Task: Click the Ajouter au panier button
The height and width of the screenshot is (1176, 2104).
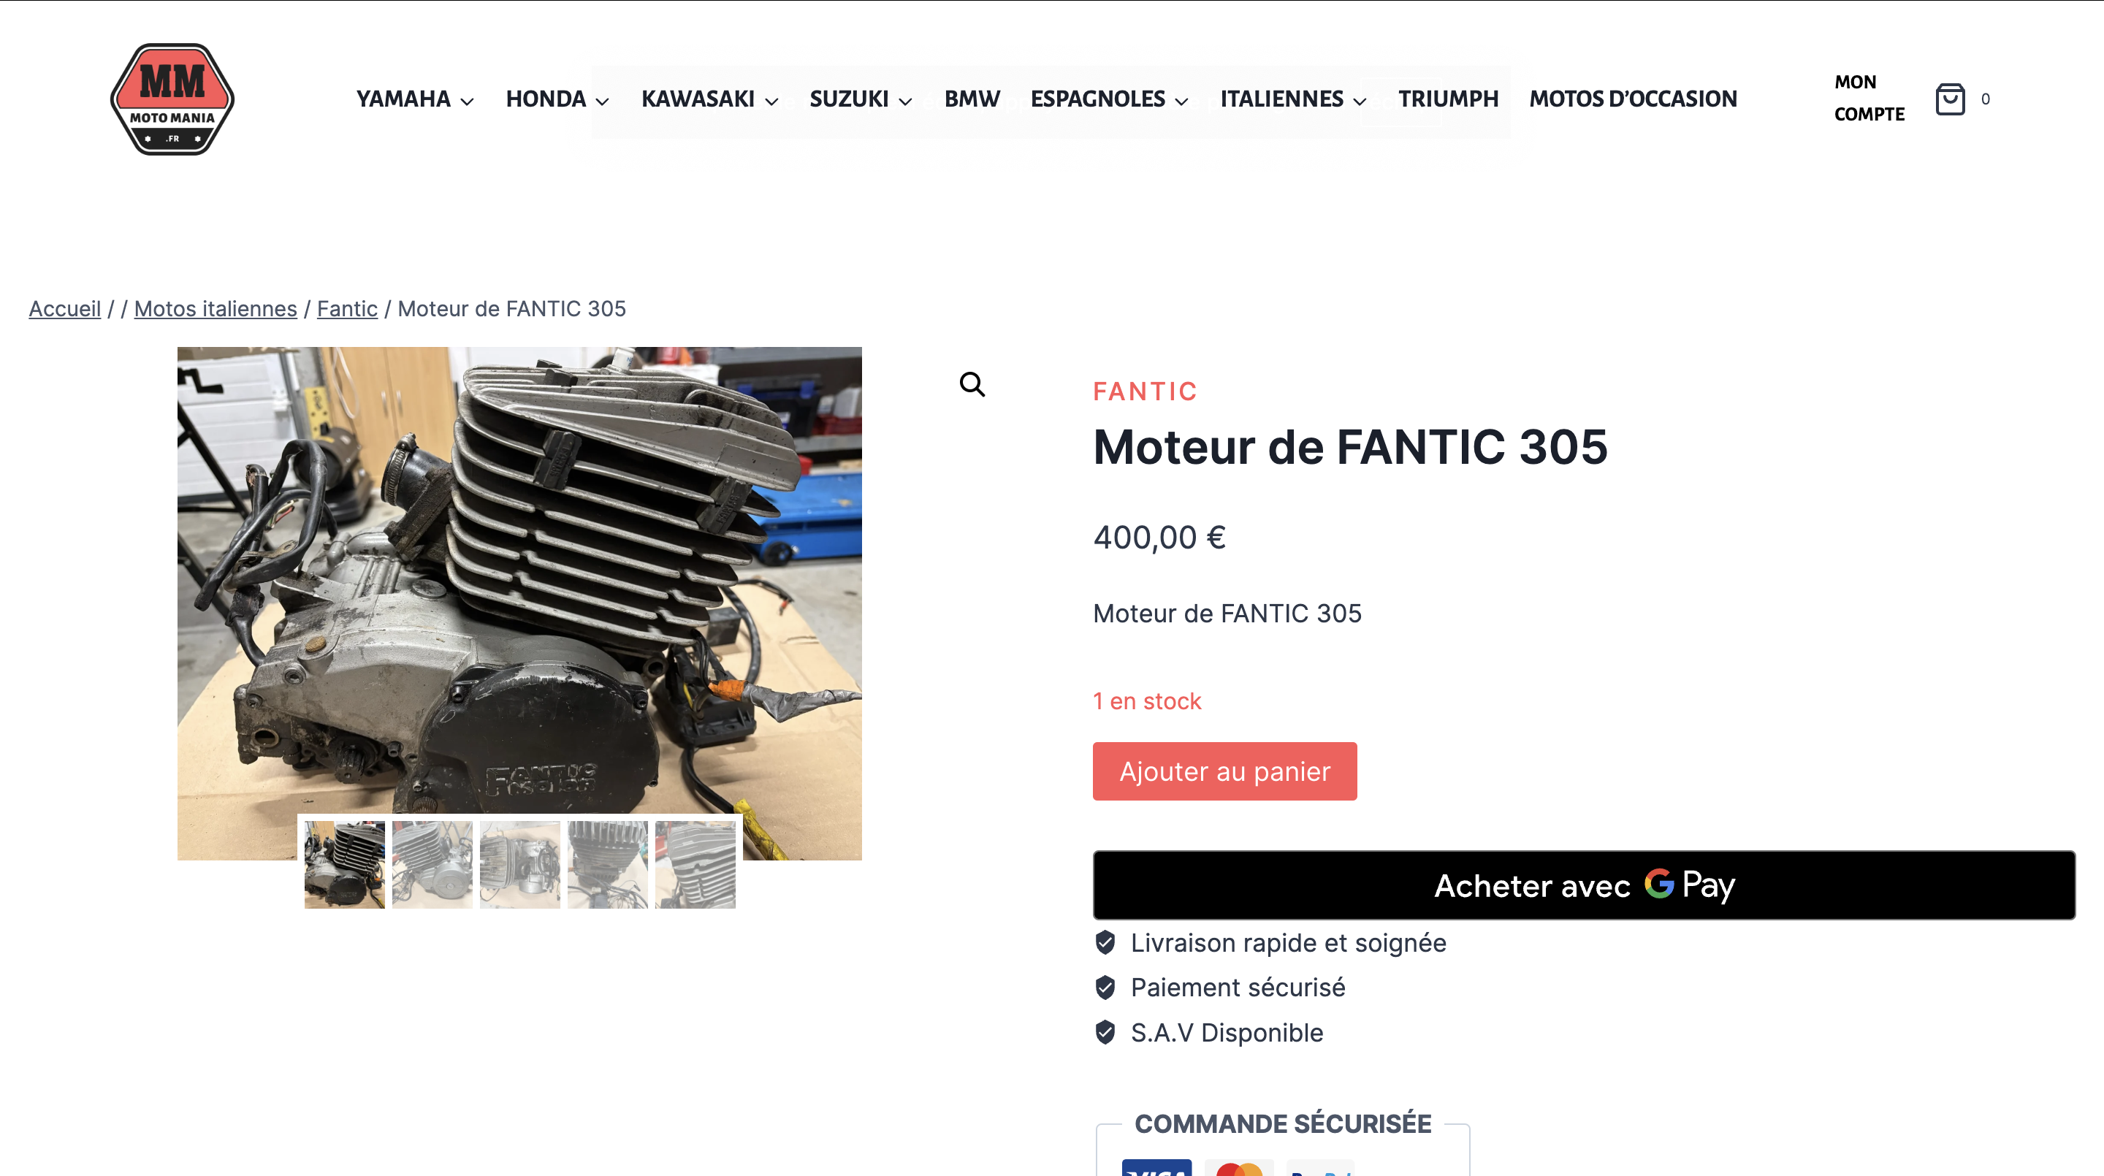Action: coord(1224,771)
